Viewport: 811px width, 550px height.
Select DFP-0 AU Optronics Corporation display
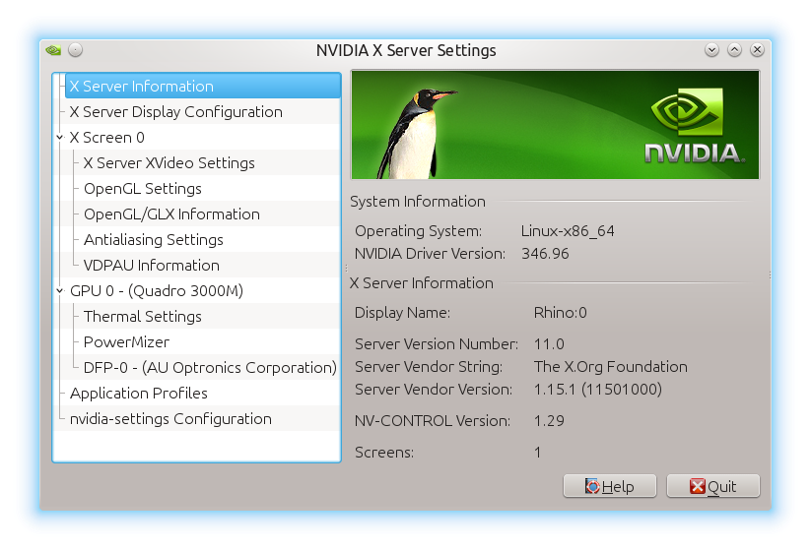click(x=210, y=368)
